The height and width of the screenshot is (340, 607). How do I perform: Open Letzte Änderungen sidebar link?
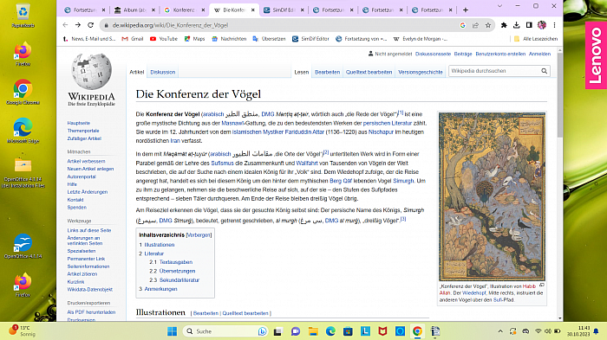click(87, 192)
